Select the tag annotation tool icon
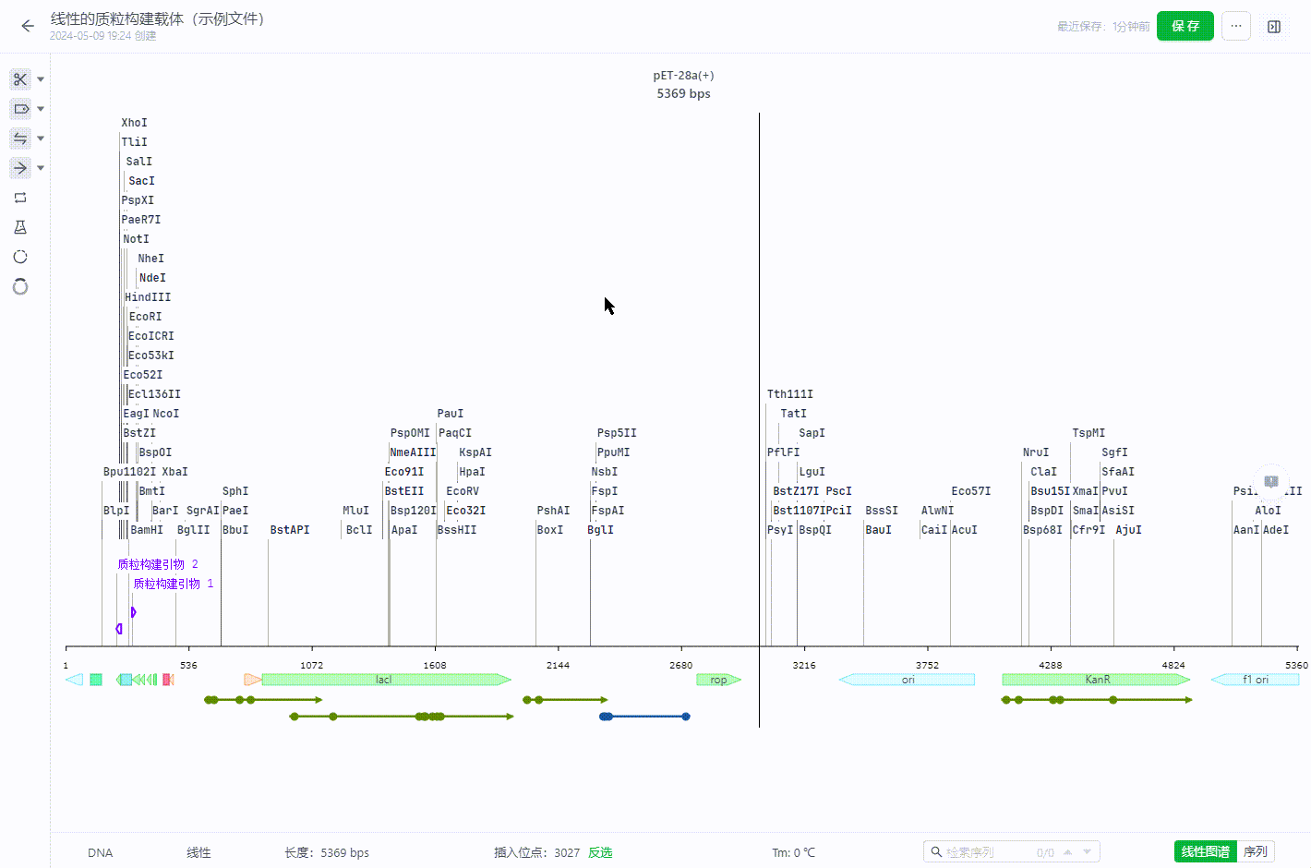 pyautogui.click(x=20, y=109)
